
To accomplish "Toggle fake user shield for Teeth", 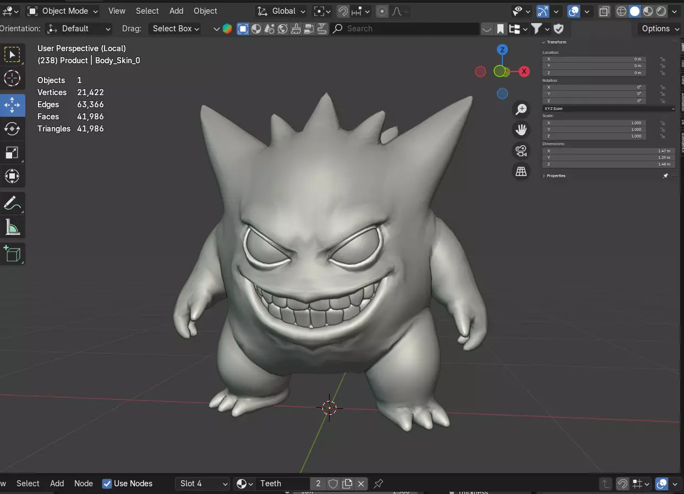I will [333, 484].
